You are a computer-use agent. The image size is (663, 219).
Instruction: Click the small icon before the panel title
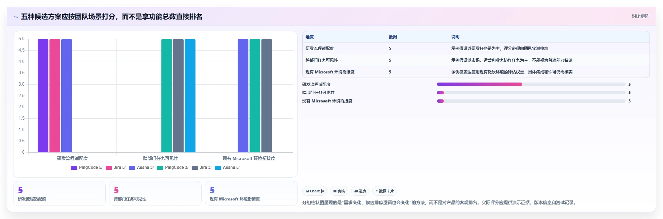pyautogui.click(x=16, y=17)
